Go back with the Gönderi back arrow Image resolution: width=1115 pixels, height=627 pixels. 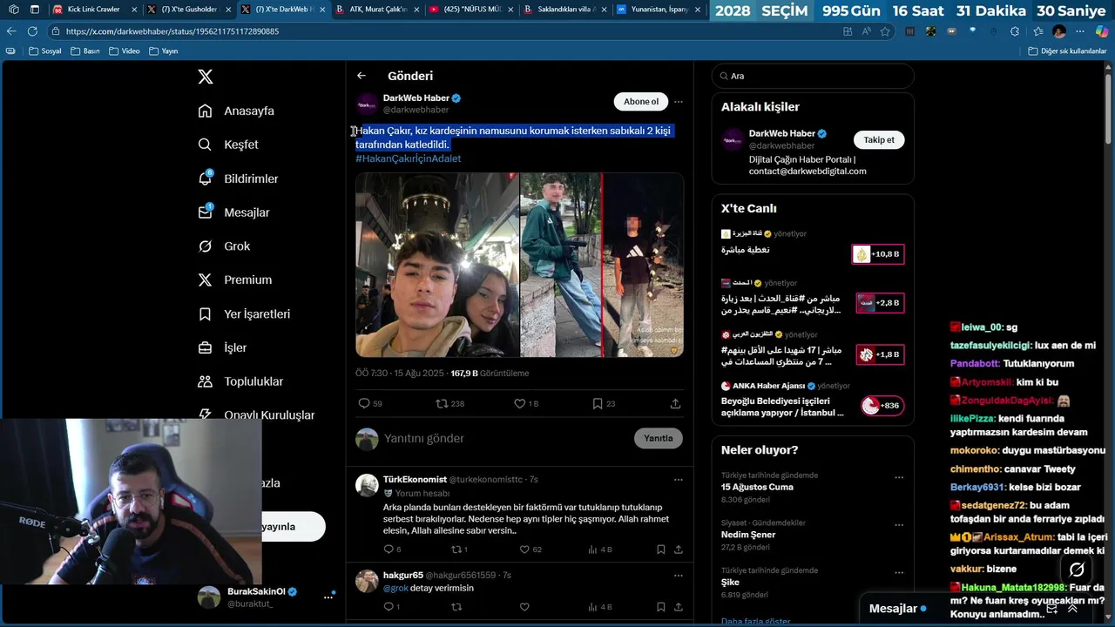click(x=361, y=76)
